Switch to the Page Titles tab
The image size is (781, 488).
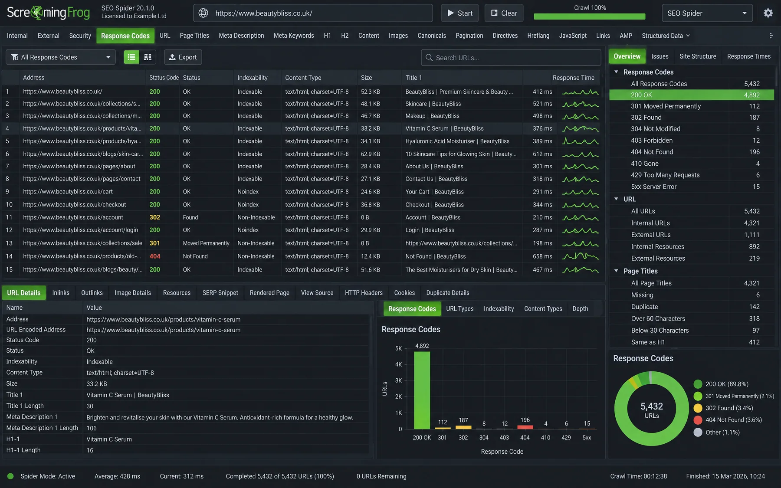click(x=194, y=36)
